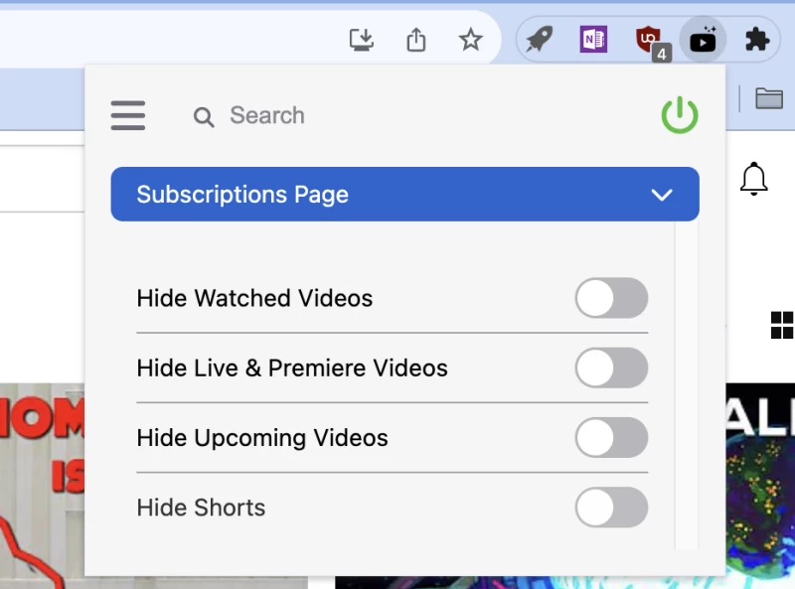This screenshot has height=589, width=795.
Task: Open the hamburger menu in the popup
Action: (x=128, y=116)
